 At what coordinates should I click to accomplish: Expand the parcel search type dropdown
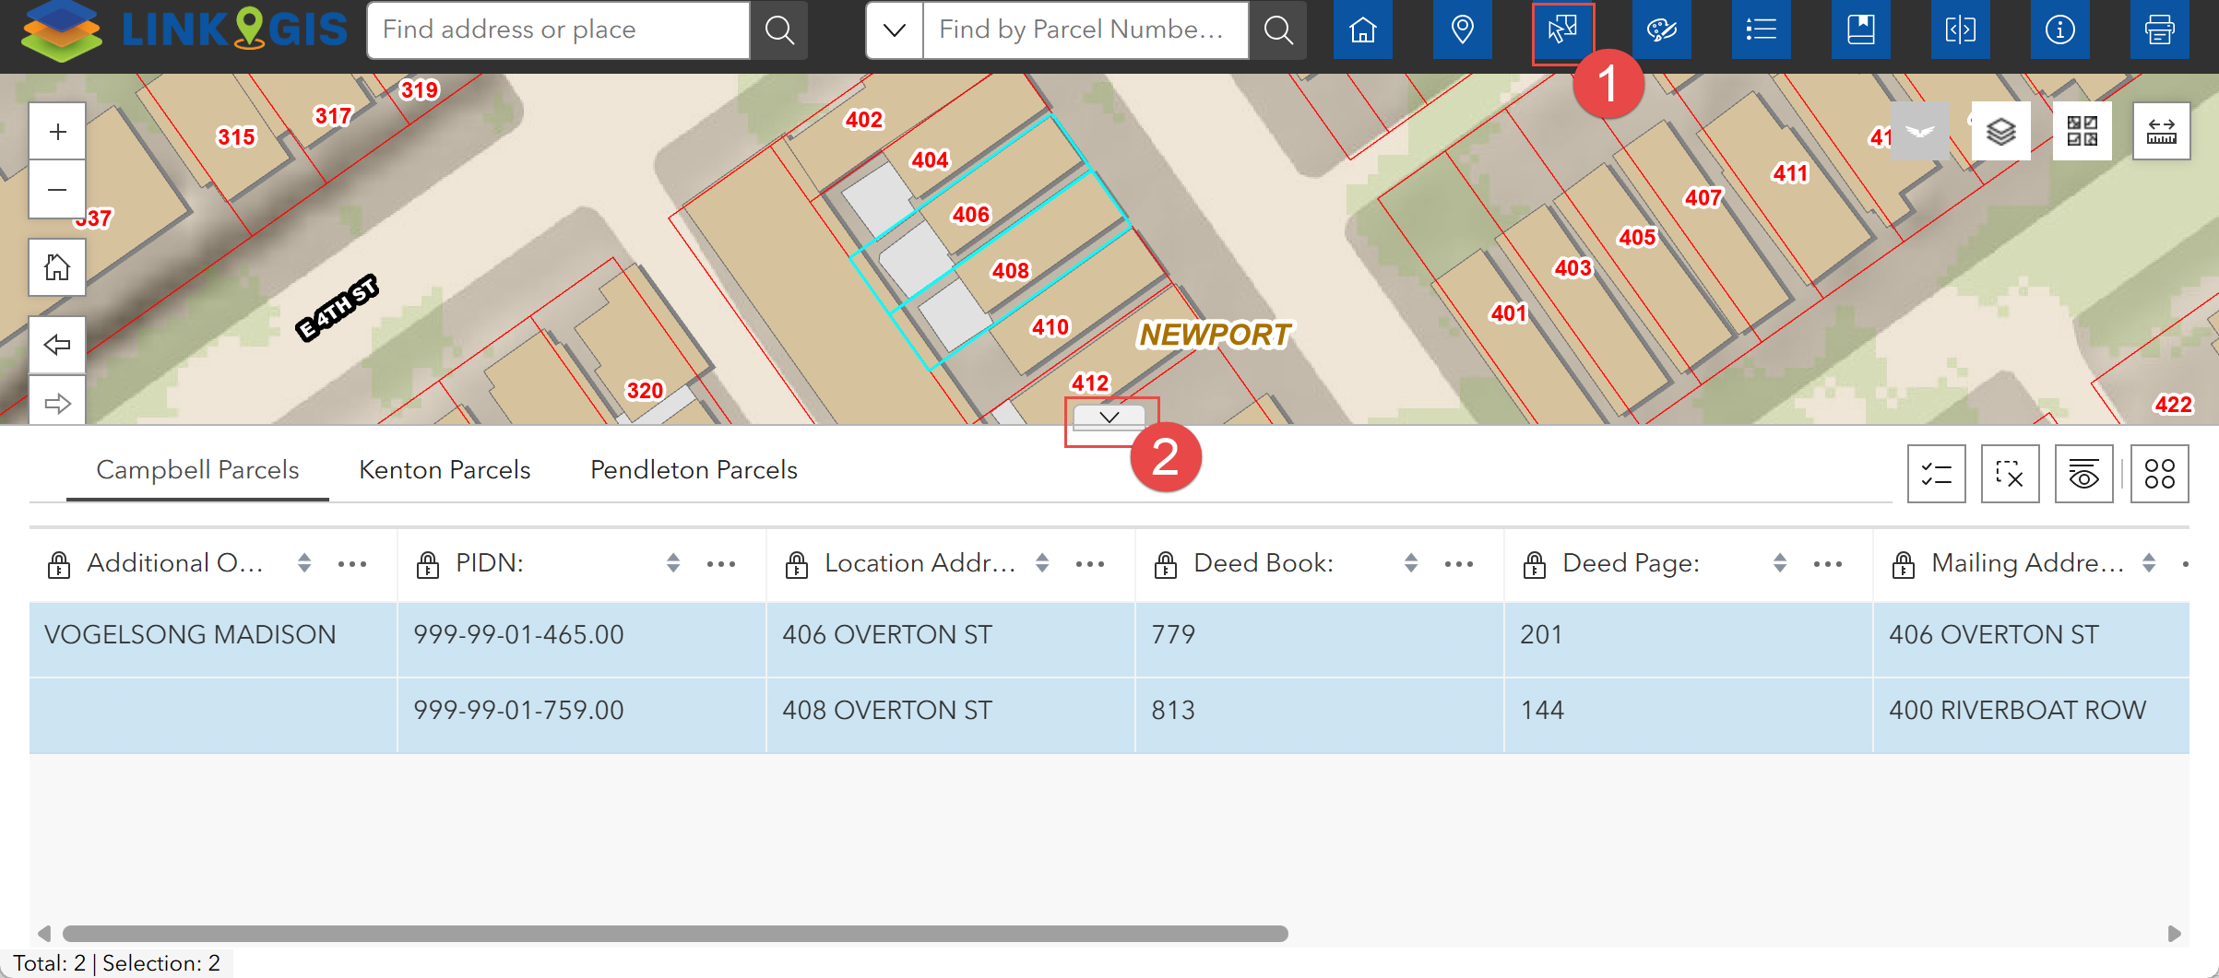pyautogui.click(x=894, y=30)
